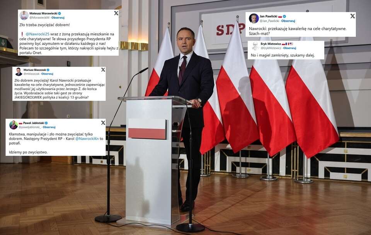Open Eryk Mistewicz profile avatar
This screenshot has height=235, width=371.
[x=255, y=46]
